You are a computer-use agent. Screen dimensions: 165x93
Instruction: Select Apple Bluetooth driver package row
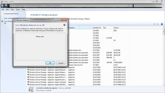tap(78, 70)
